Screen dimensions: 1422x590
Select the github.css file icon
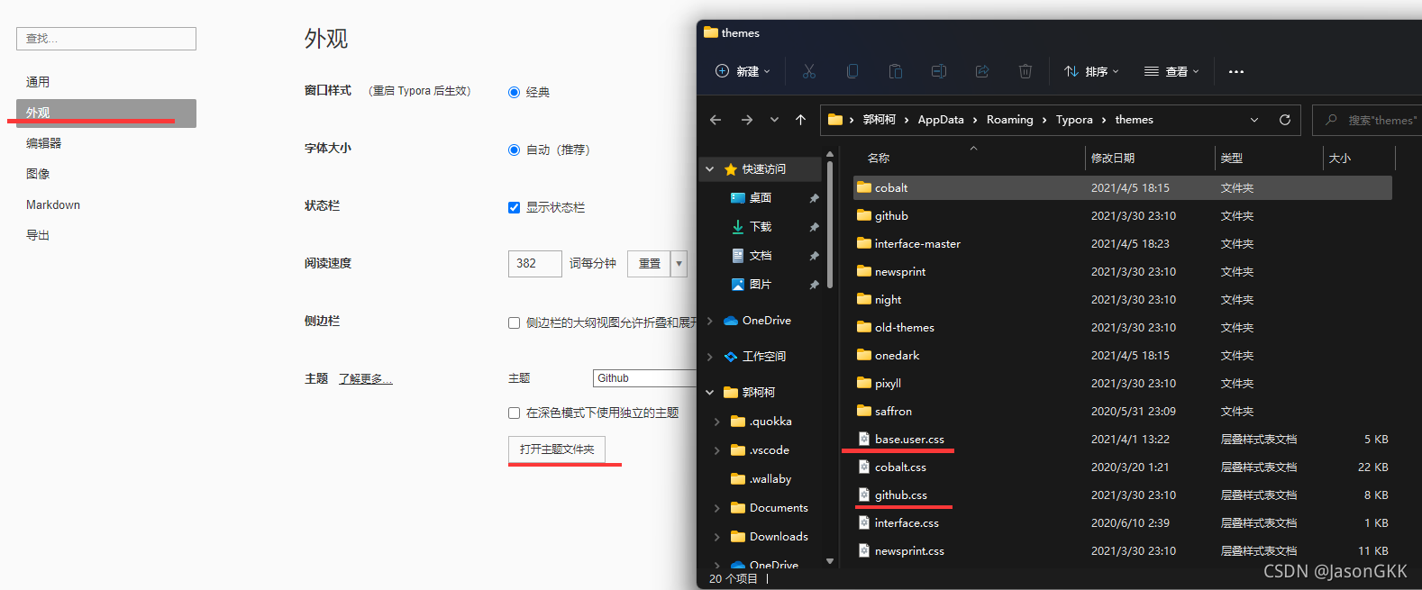pyautogui.click(x=864, y=495)
